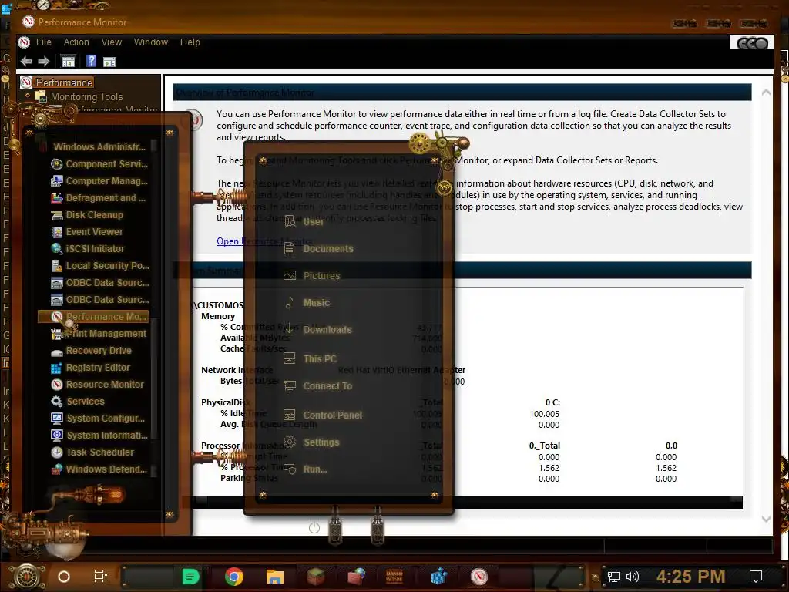Open volume control in system tray
The height and width of the screenshot is (592, 789).
tap(633, 577)
